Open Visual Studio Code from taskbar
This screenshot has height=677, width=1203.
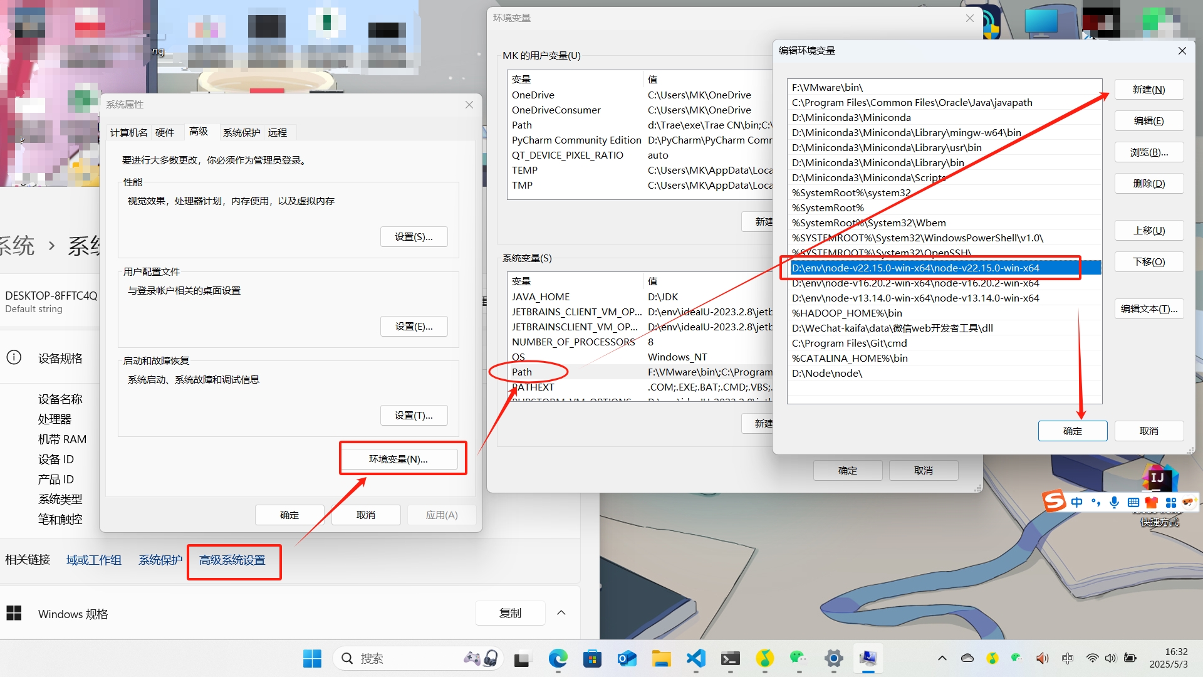point(696,658)
